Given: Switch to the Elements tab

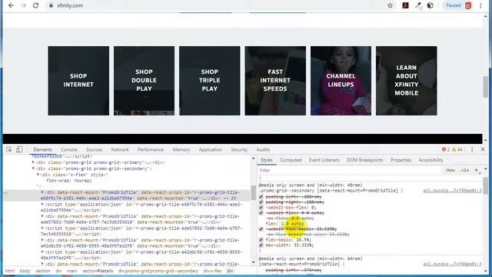Looking at the screenshot, I should coord(43,149).
